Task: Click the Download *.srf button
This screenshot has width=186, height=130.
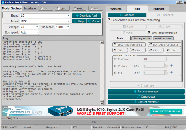Action: (86, 15)
